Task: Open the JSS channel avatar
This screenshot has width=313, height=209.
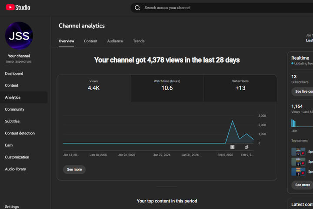Action: point(19,36)
